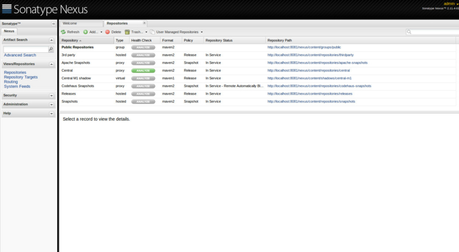The height and width of the screenshot is (252, 459).
Task: Click the Sonatype Nexus logo icon
Action: [x=7, y=9]
